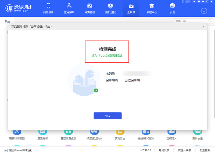Open the 图片去重 tool
The image size is (215, 154).
tap(198, 135)
